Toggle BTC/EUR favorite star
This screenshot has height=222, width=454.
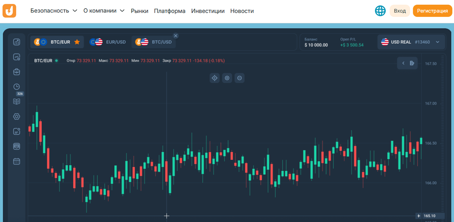pyautogui.click(x=77, y=42)
